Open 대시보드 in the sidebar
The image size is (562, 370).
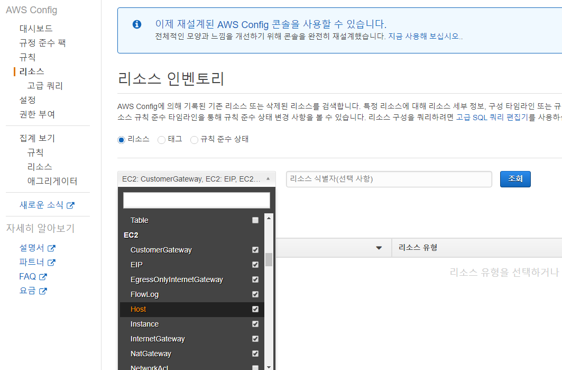click(36, 29)
